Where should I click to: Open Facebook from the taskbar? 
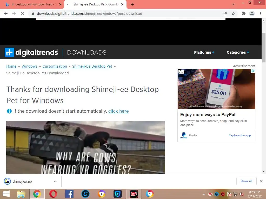(x=69, y=194)
